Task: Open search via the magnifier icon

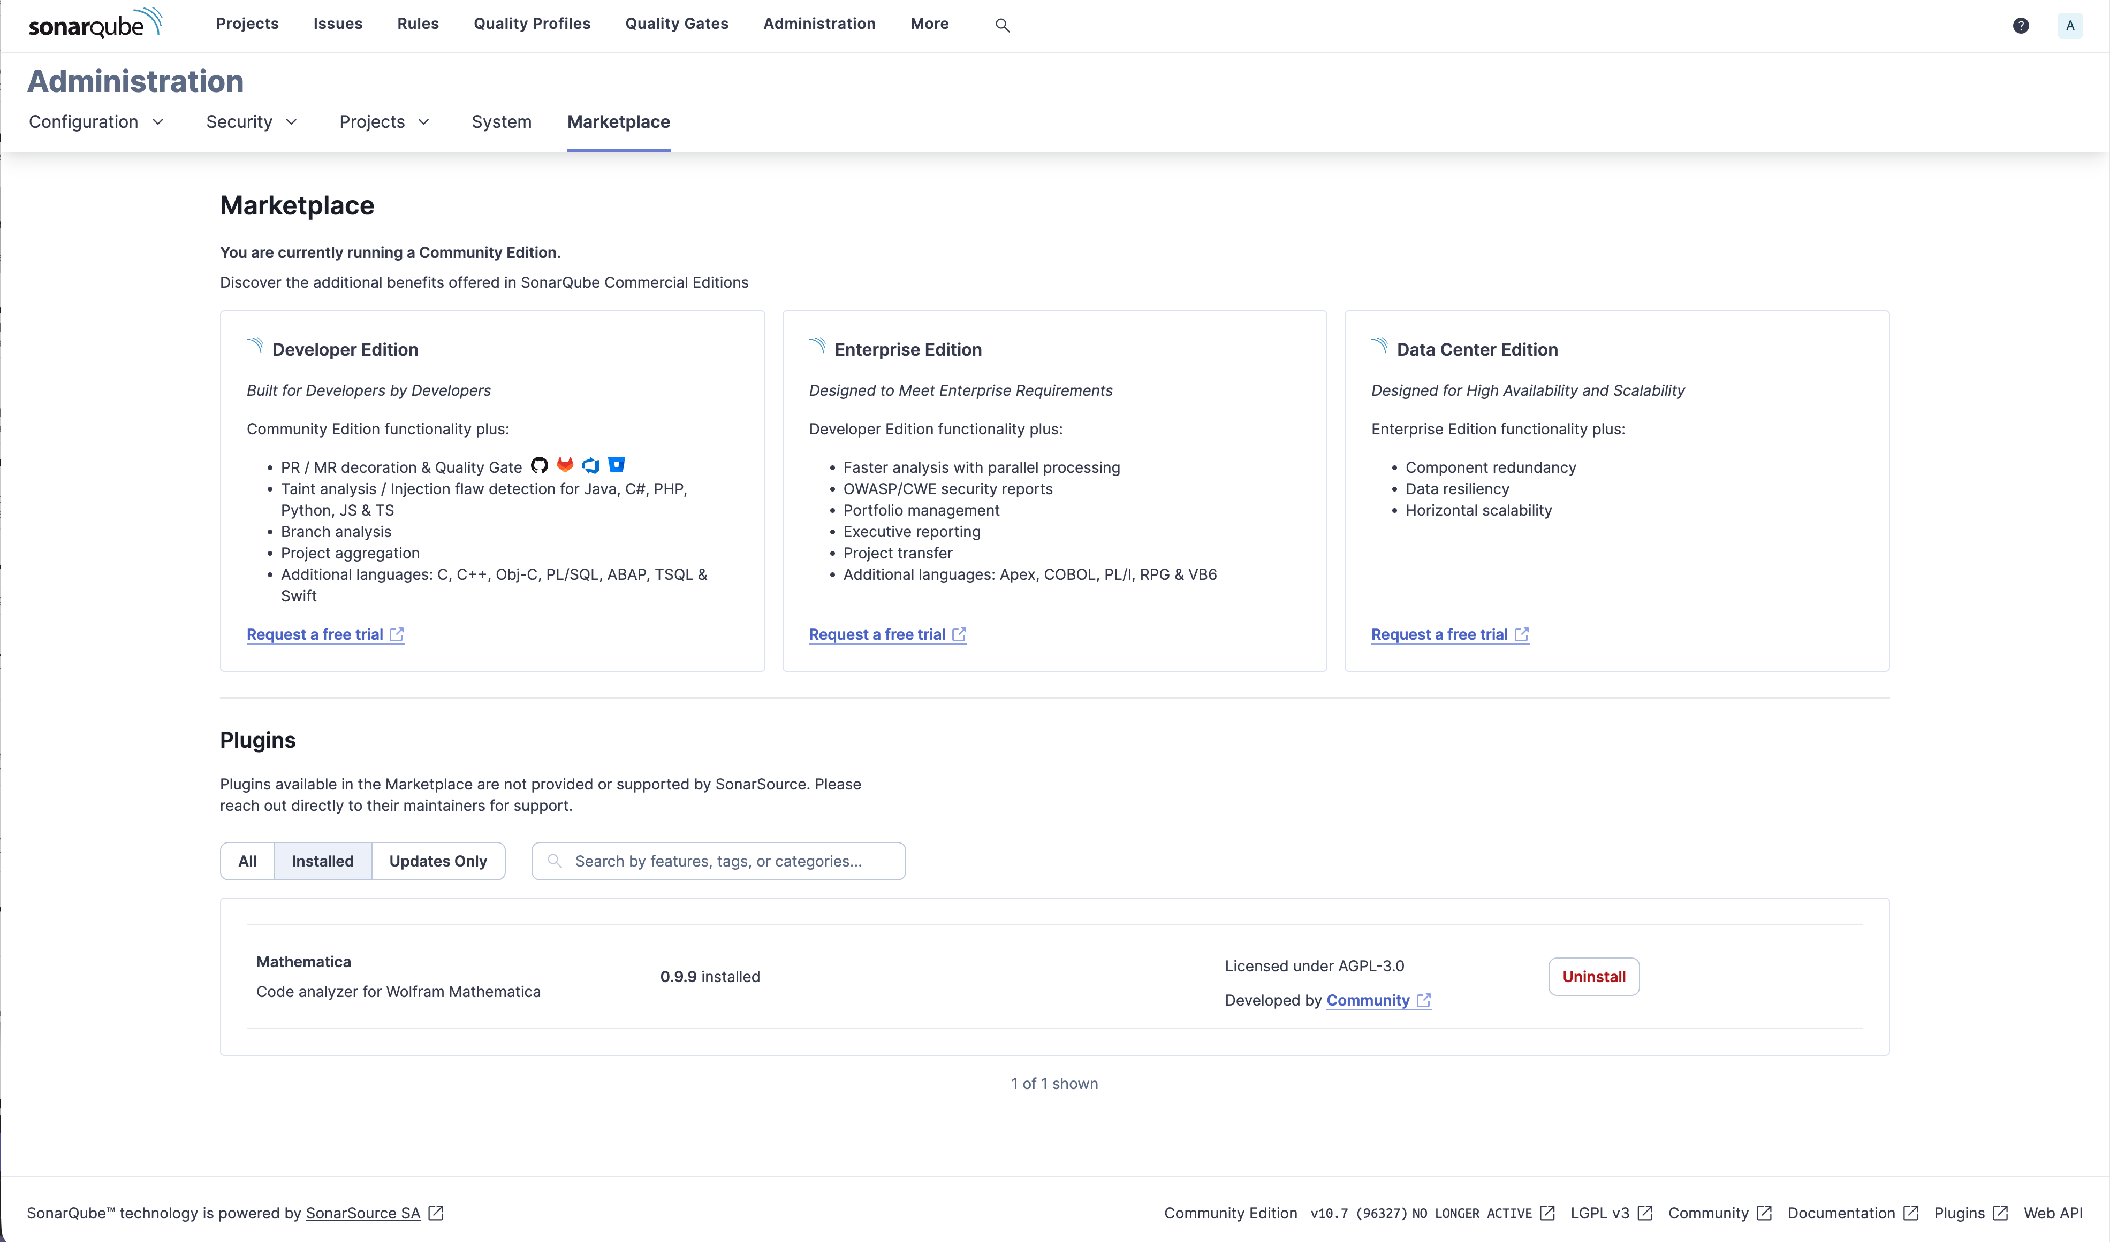Action: click(x=1003, y=25)
